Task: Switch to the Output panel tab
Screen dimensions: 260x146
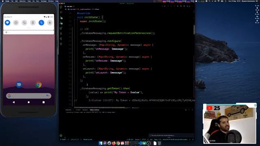Action: point(78,110)
